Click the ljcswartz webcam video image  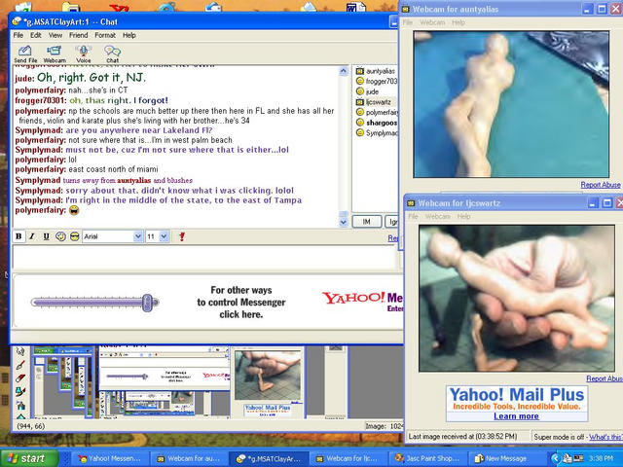tap(517, 299)
